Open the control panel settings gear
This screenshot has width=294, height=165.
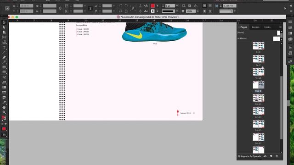click(x=291, y=6)
